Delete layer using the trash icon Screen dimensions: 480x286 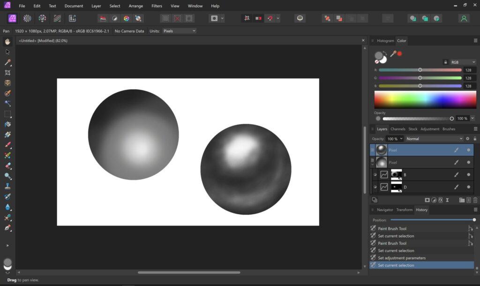pyautogui.click(x=475, y=200)
